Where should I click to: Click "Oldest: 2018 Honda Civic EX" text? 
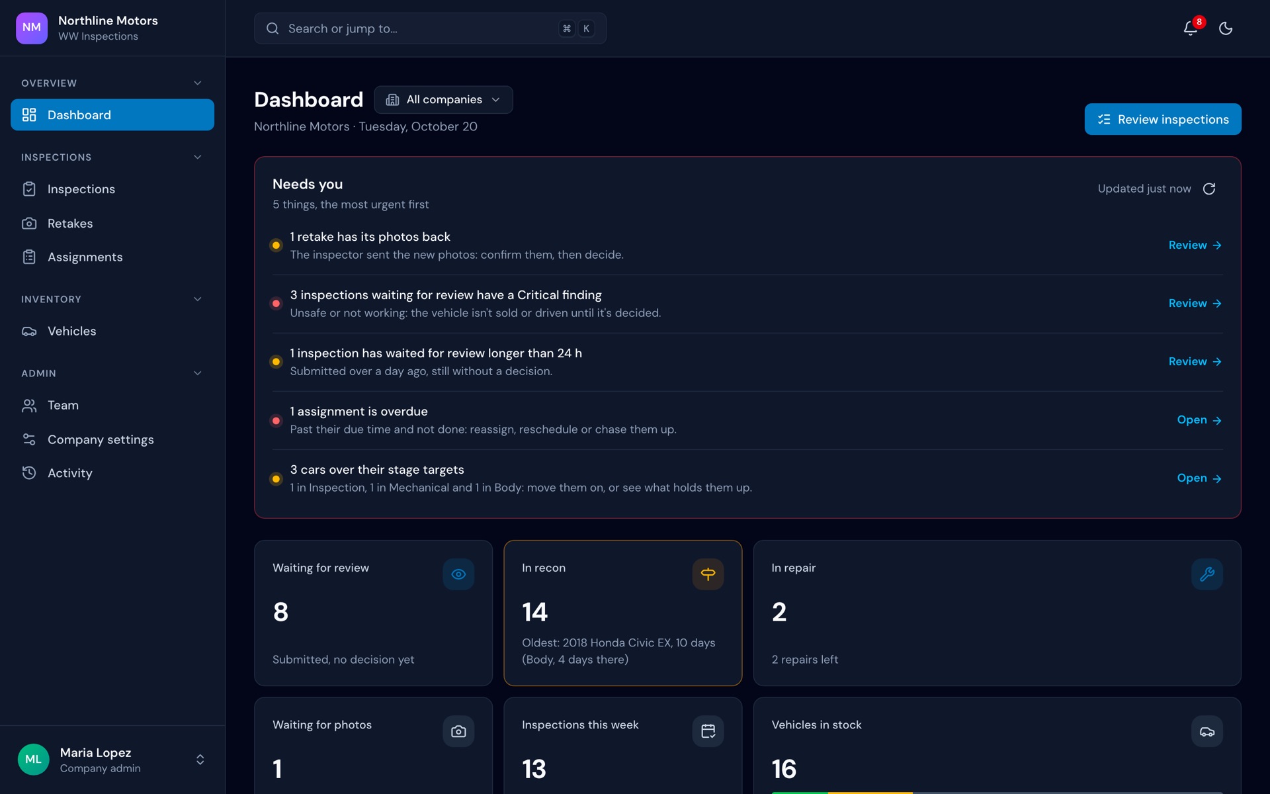pos(597,643)
